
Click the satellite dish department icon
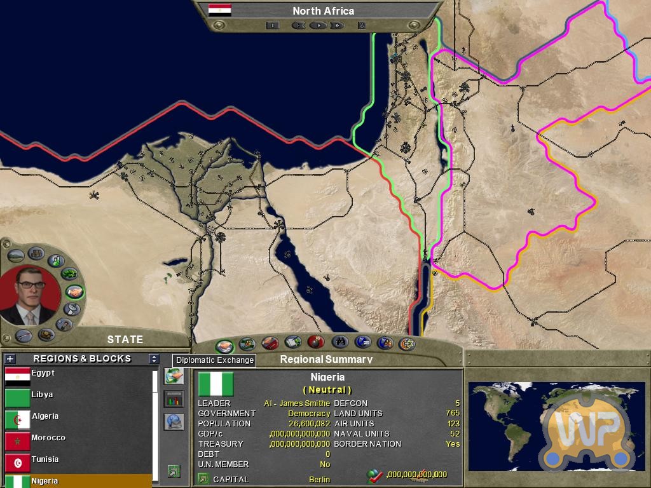click(73, 309)
